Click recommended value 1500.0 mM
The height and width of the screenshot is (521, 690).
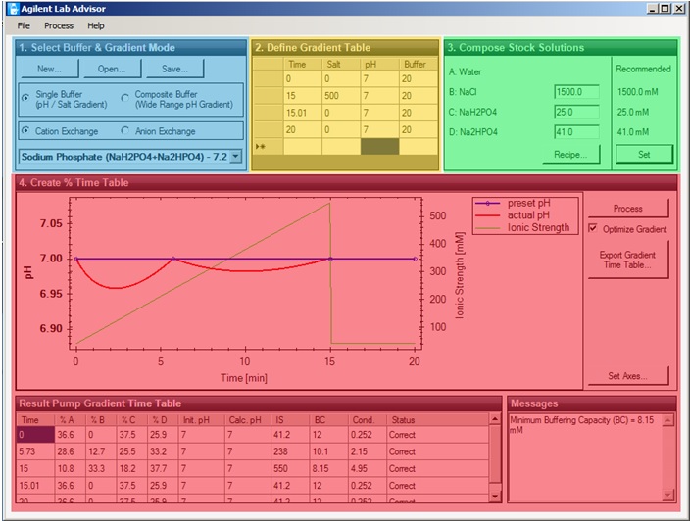(638, 92)
